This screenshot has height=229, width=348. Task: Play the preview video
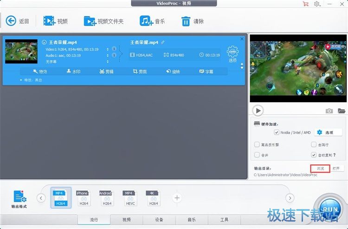[x=258, y=111]
